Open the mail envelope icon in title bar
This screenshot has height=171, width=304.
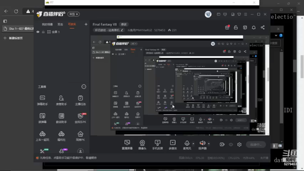(x=218, y=14)
